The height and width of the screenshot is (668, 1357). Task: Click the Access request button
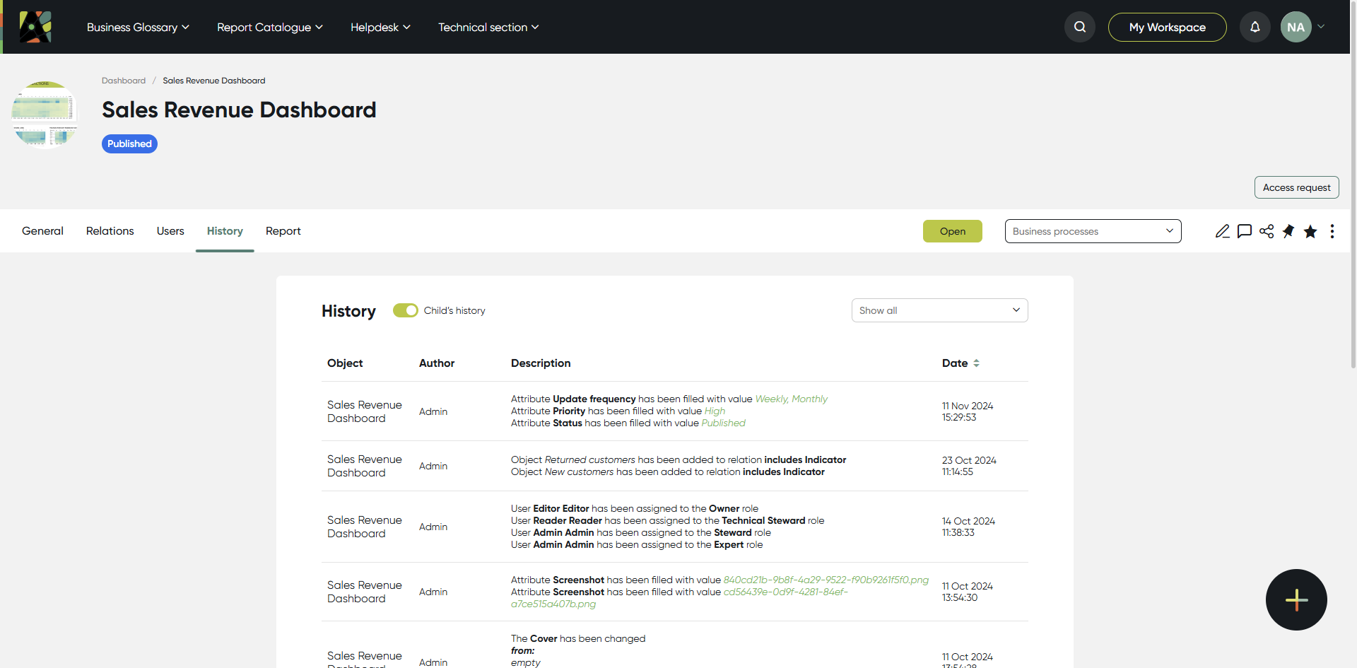pos(1296,187)
